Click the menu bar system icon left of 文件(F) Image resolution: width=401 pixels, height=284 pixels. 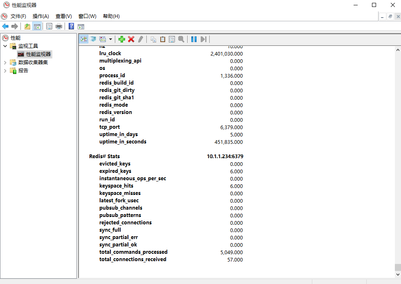click(4, 16)
